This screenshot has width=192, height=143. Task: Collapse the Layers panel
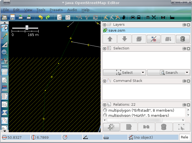[x=105, y=25]
